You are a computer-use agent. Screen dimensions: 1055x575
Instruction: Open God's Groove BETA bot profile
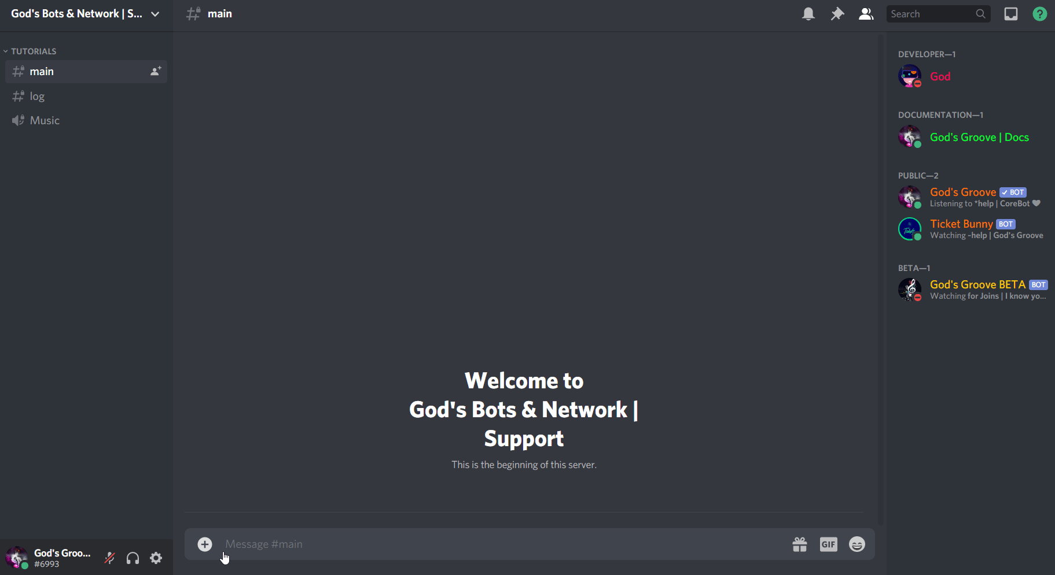[971, 290]
